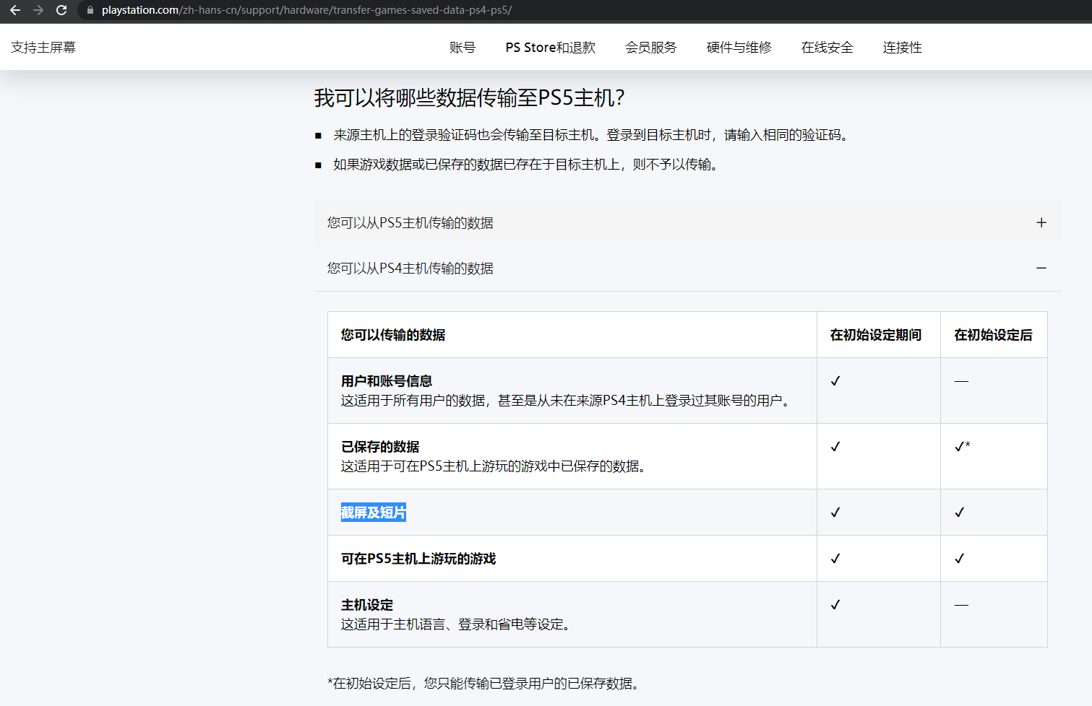
Task: Open the 'PS Store和退款' navigation menu
Action: point(549,47)
